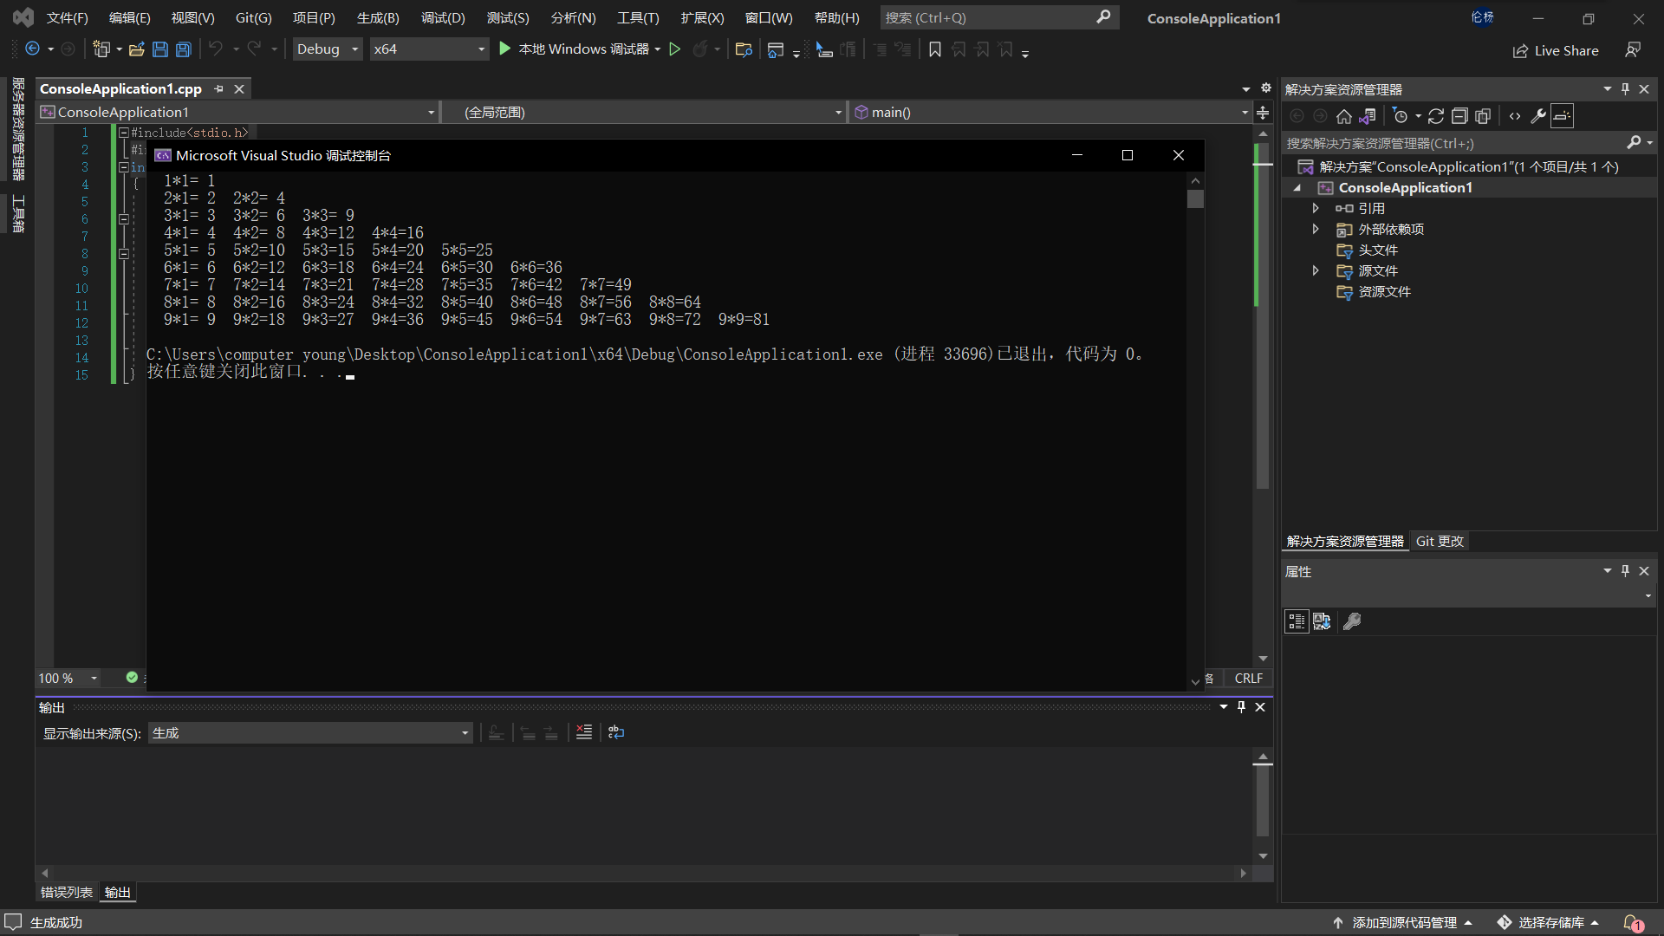Open the output source dropdown showing 生成
1664x936 pixels.
[x=310, y=733]
